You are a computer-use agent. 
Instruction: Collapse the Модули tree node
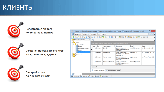pos(72,42)
